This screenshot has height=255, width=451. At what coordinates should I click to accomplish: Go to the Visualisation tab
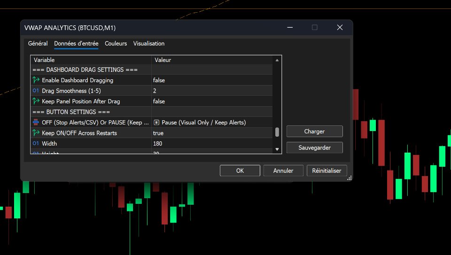(x=149, y=43)
